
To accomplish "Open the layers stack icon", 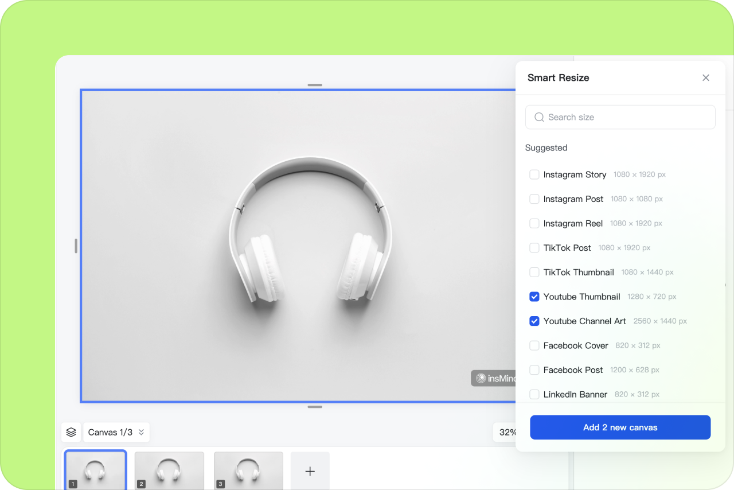I will [71, 432].
